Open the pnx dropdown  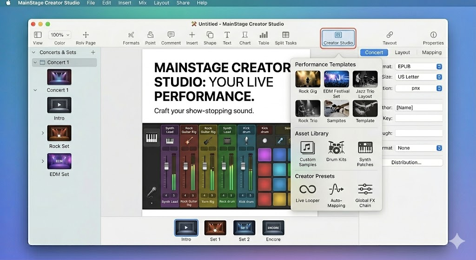pyautogui.click(x=419, y=88)
